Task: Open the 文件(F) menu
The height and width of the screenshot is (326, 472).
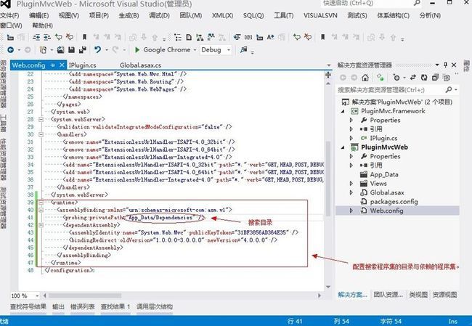Action: (9, 15)
